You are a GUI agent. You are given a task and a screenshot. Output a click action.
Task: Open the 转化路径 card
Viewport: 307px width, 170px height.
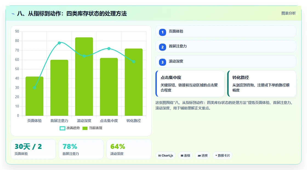261,84
